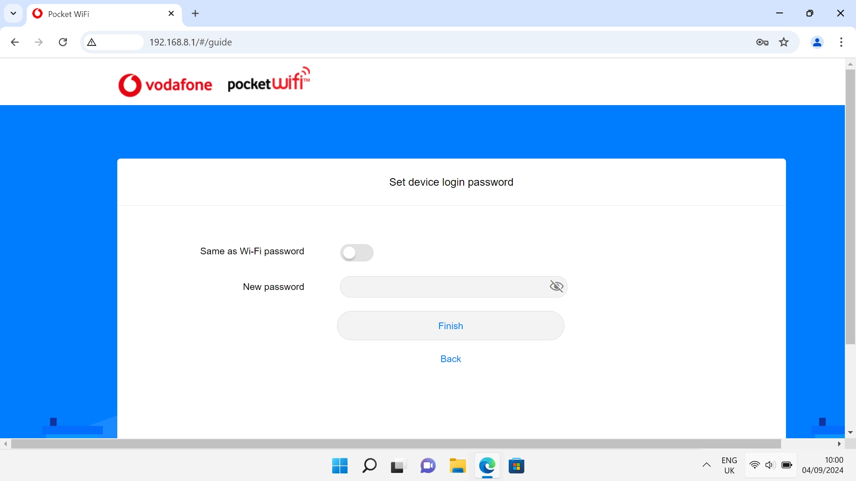
Task: Open the ENG UK language selector
Action: (x=729, y=465)
